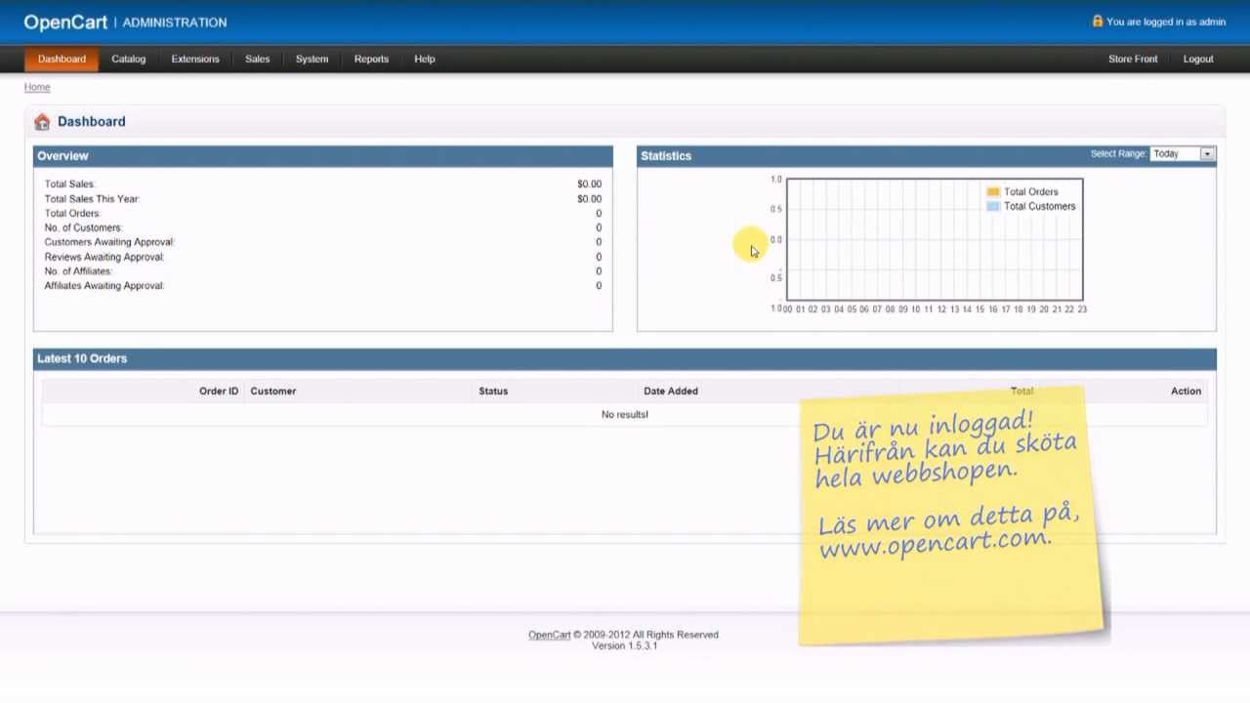Click the Logout link
Screen dimensions: 1250x703
point(1198,59)
